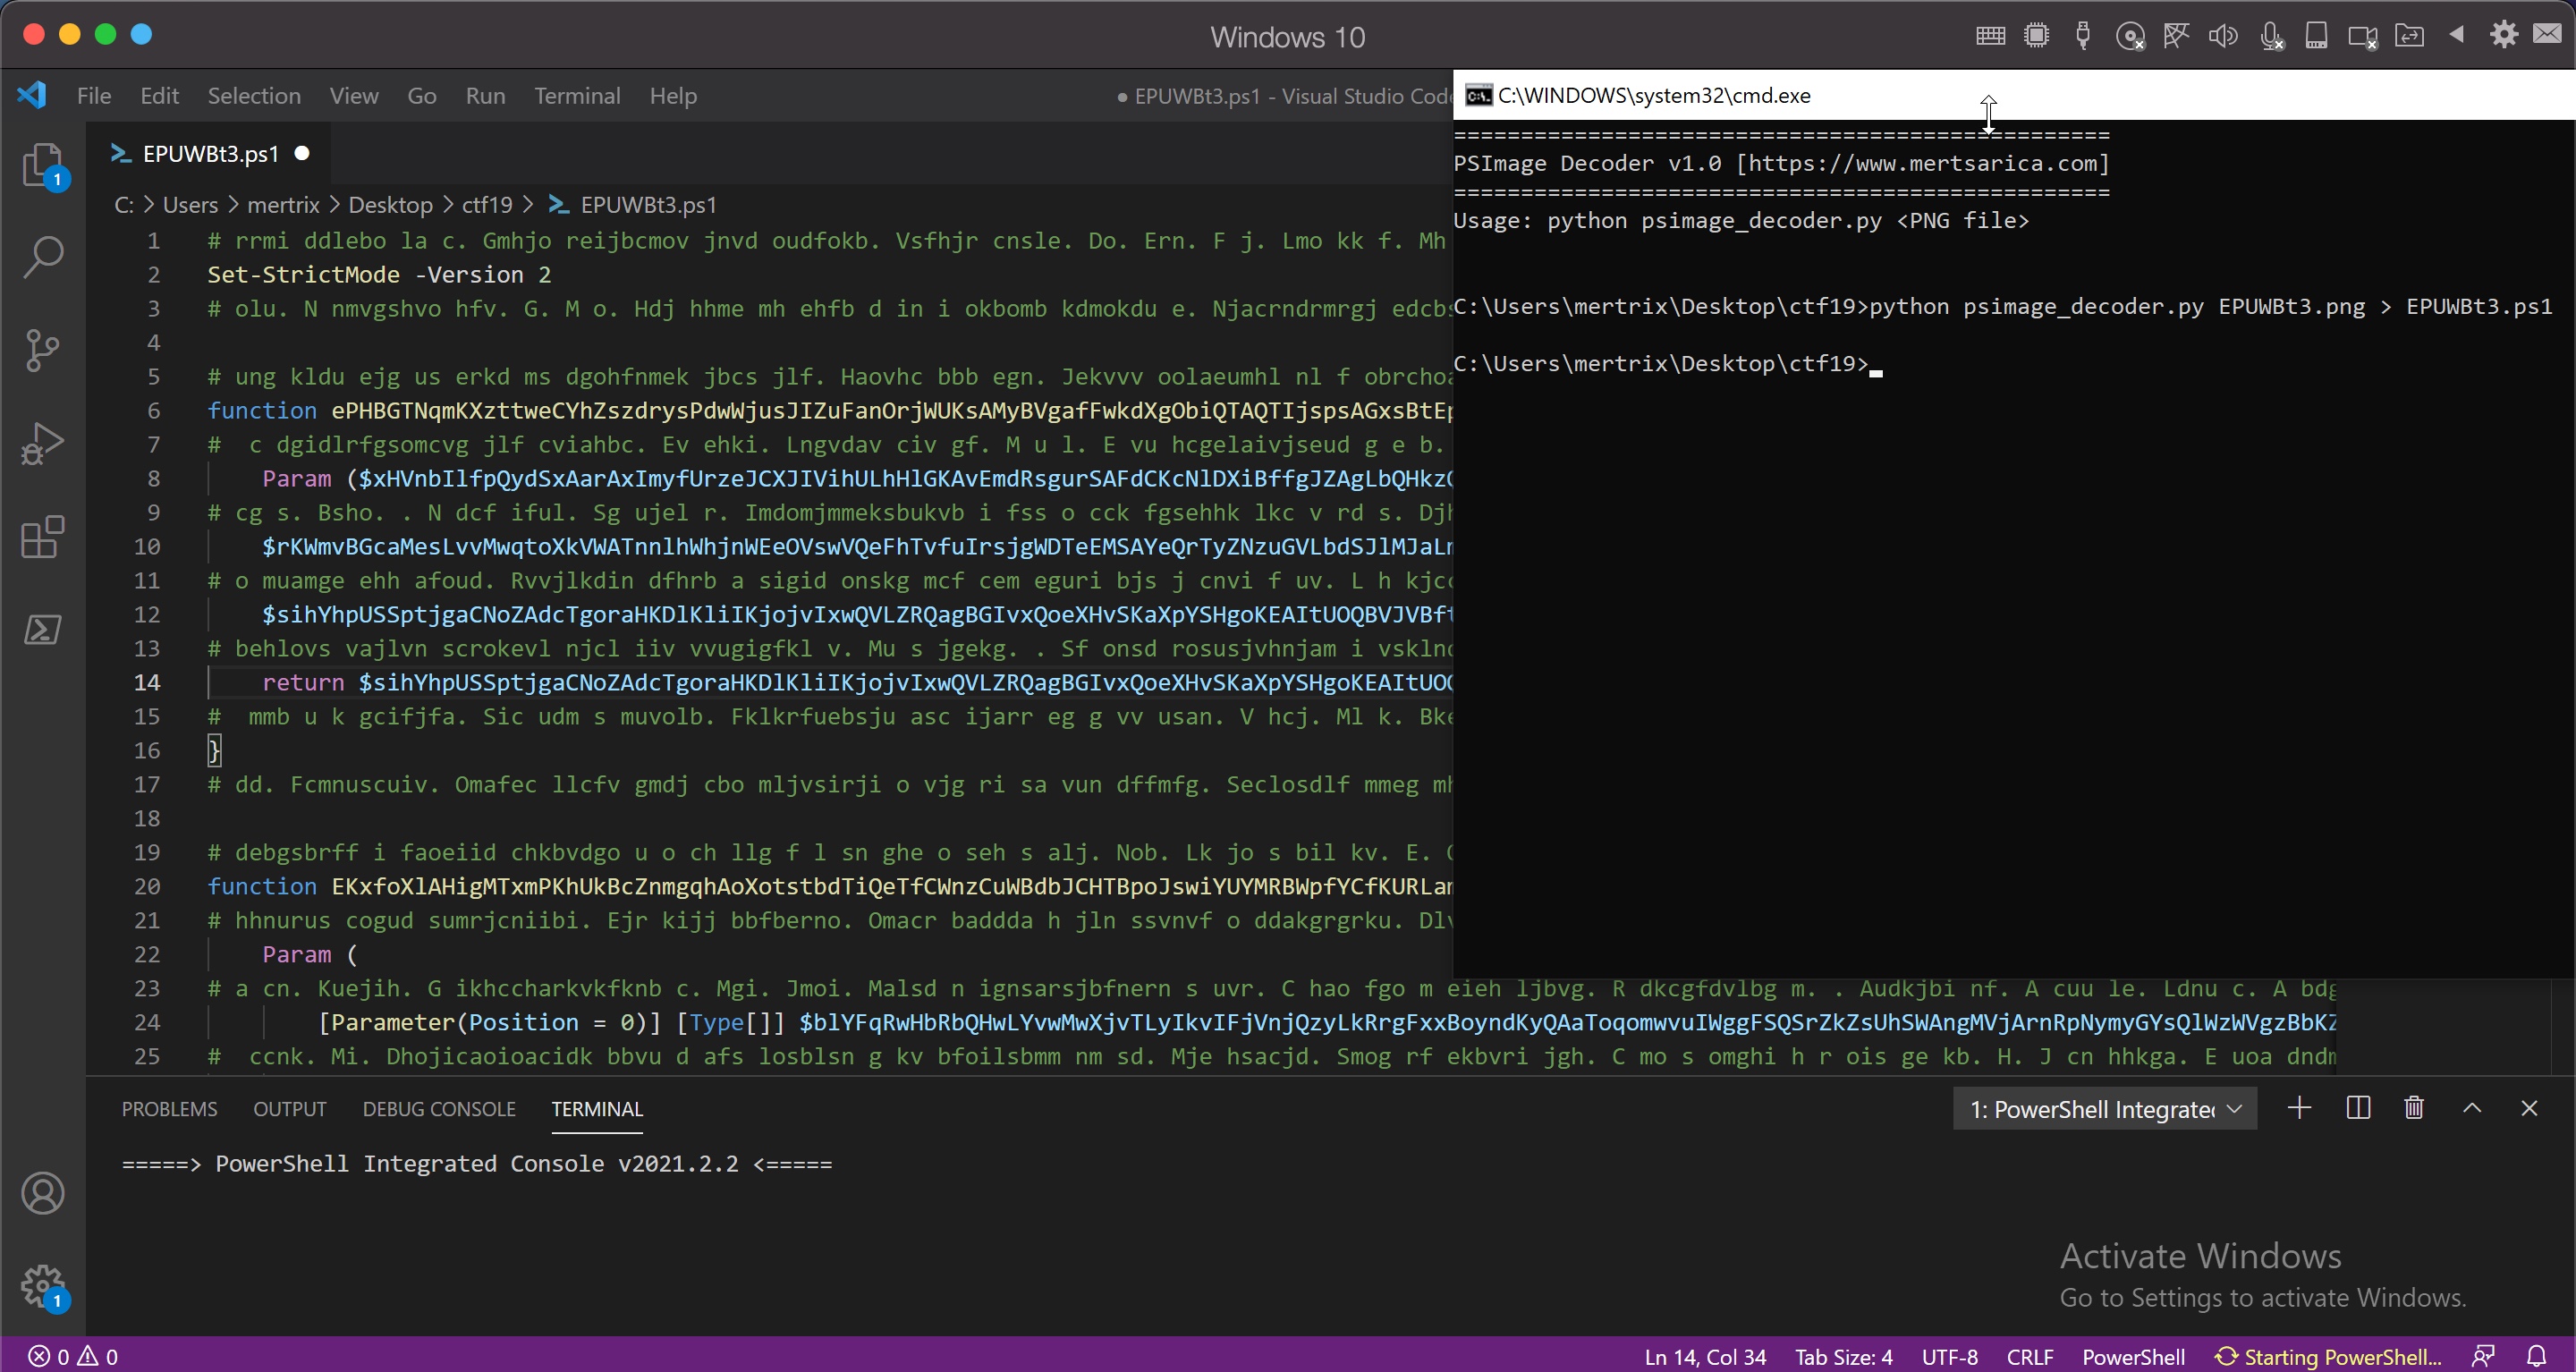The height and width of the screenshot is (1372, 2576).
Task: Click the cmd.exe window title bar
Action: [x=2013, y=95]
